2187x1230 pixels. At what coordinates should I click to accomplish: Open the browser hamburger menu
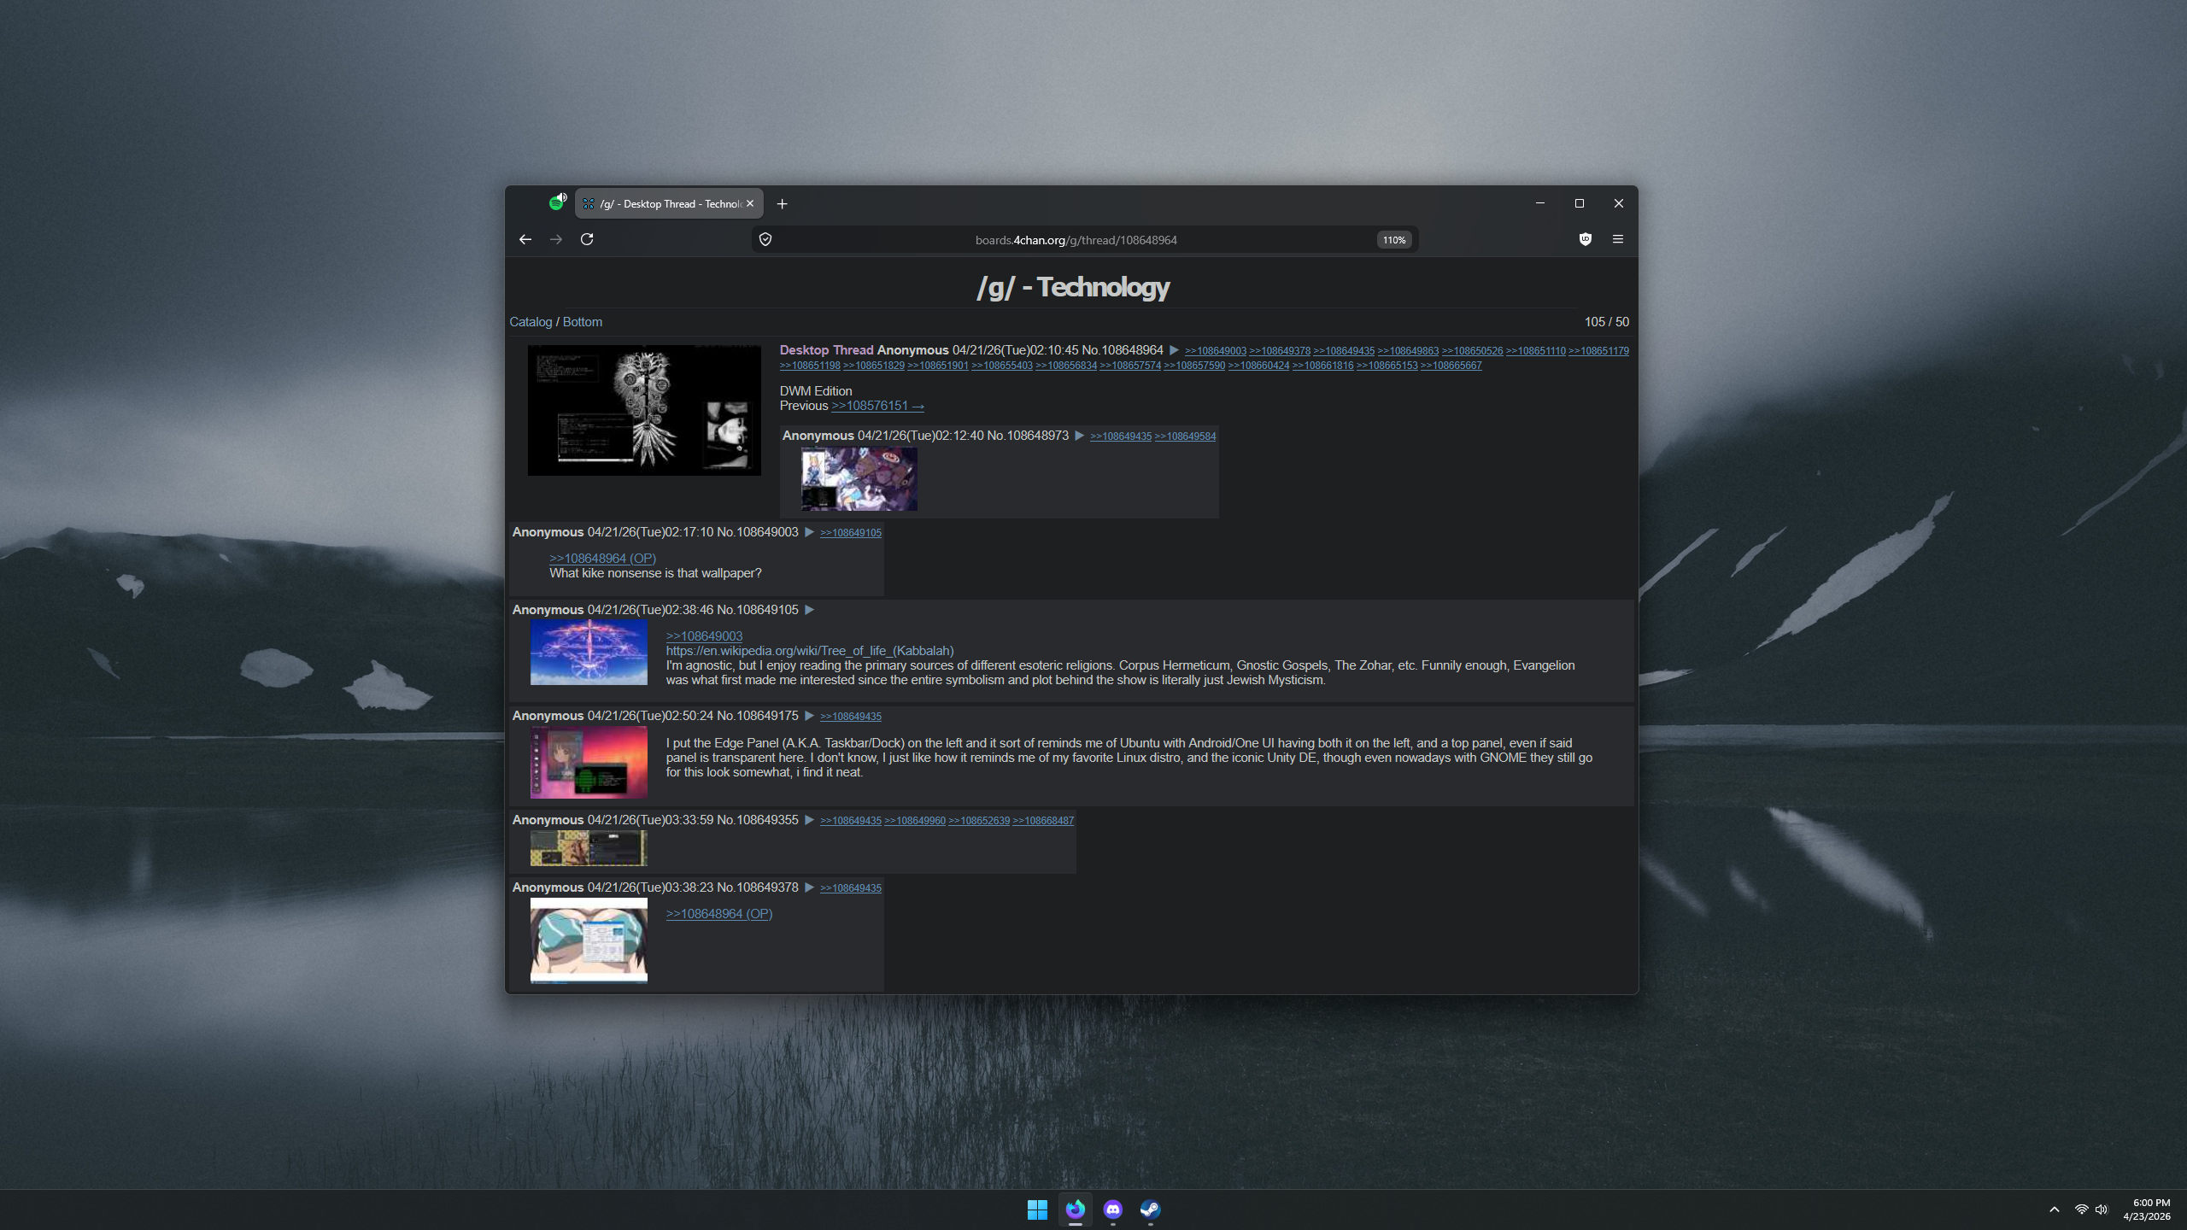point(1618,240)
